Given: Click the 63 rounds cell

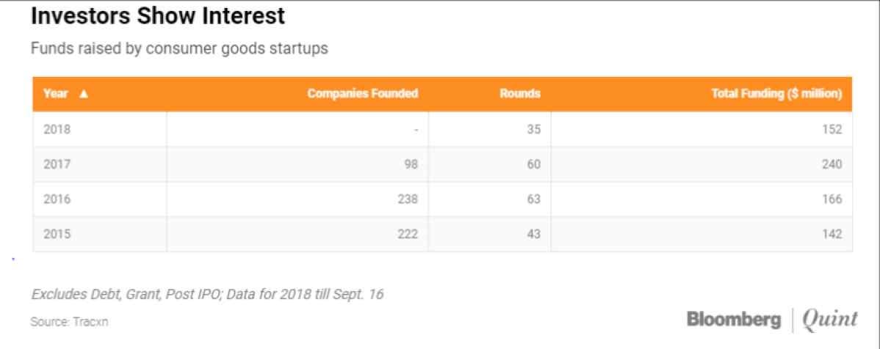Looking at the screenshot, I should coord(489,199).
